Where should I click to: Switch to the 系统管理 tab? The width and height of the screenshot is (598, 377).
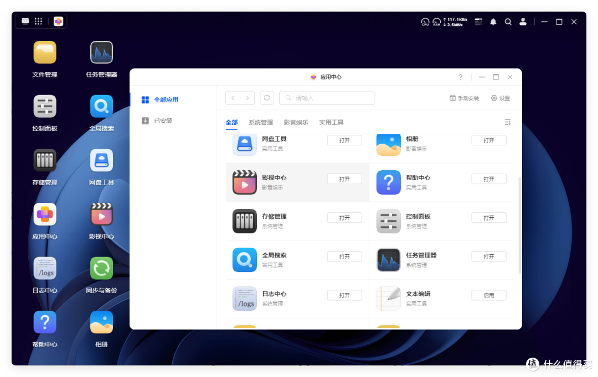pos(260,122)
